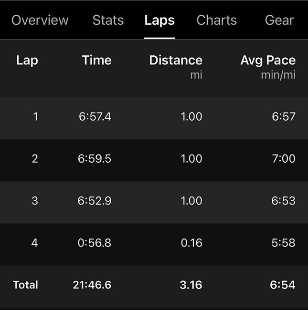Screen dimensions: 308x310
Task: Click the 0.16 distance on lap 4
Action: 191,243
